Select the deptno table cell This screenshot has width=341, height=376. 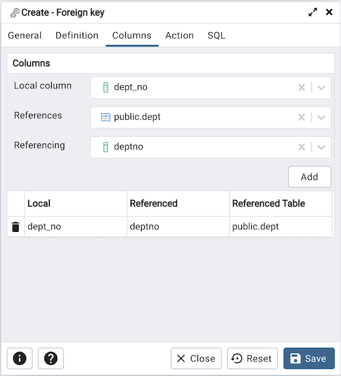click(x=178, y=227)
